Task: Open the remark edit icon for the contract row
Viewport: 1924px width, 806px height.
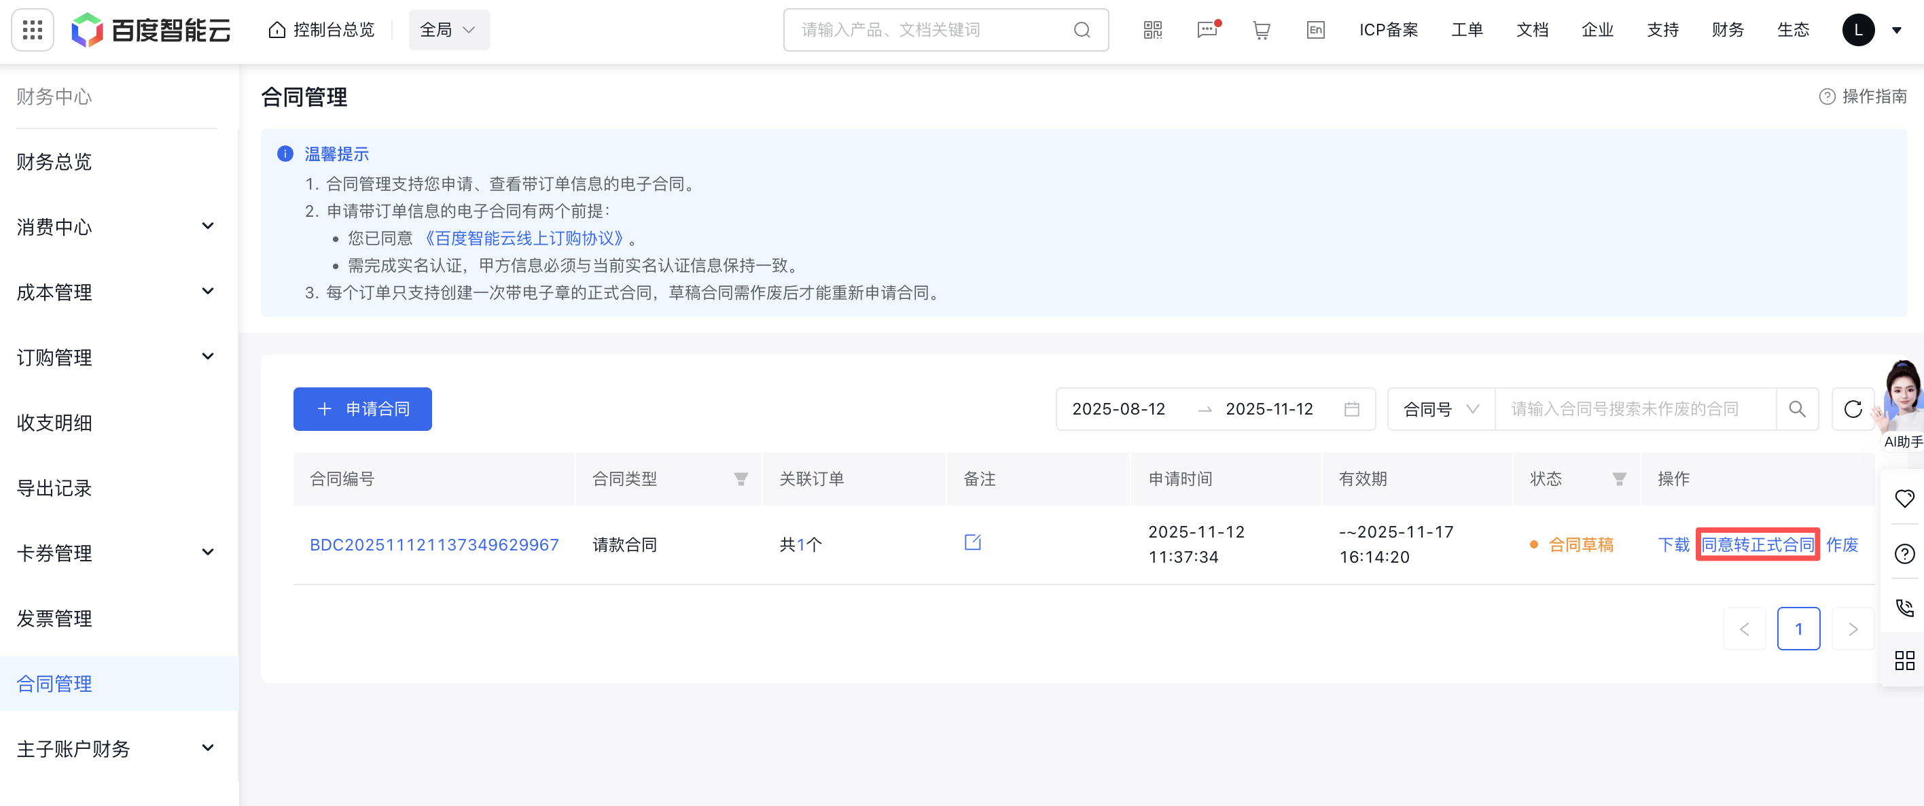Action: [972, 543]
